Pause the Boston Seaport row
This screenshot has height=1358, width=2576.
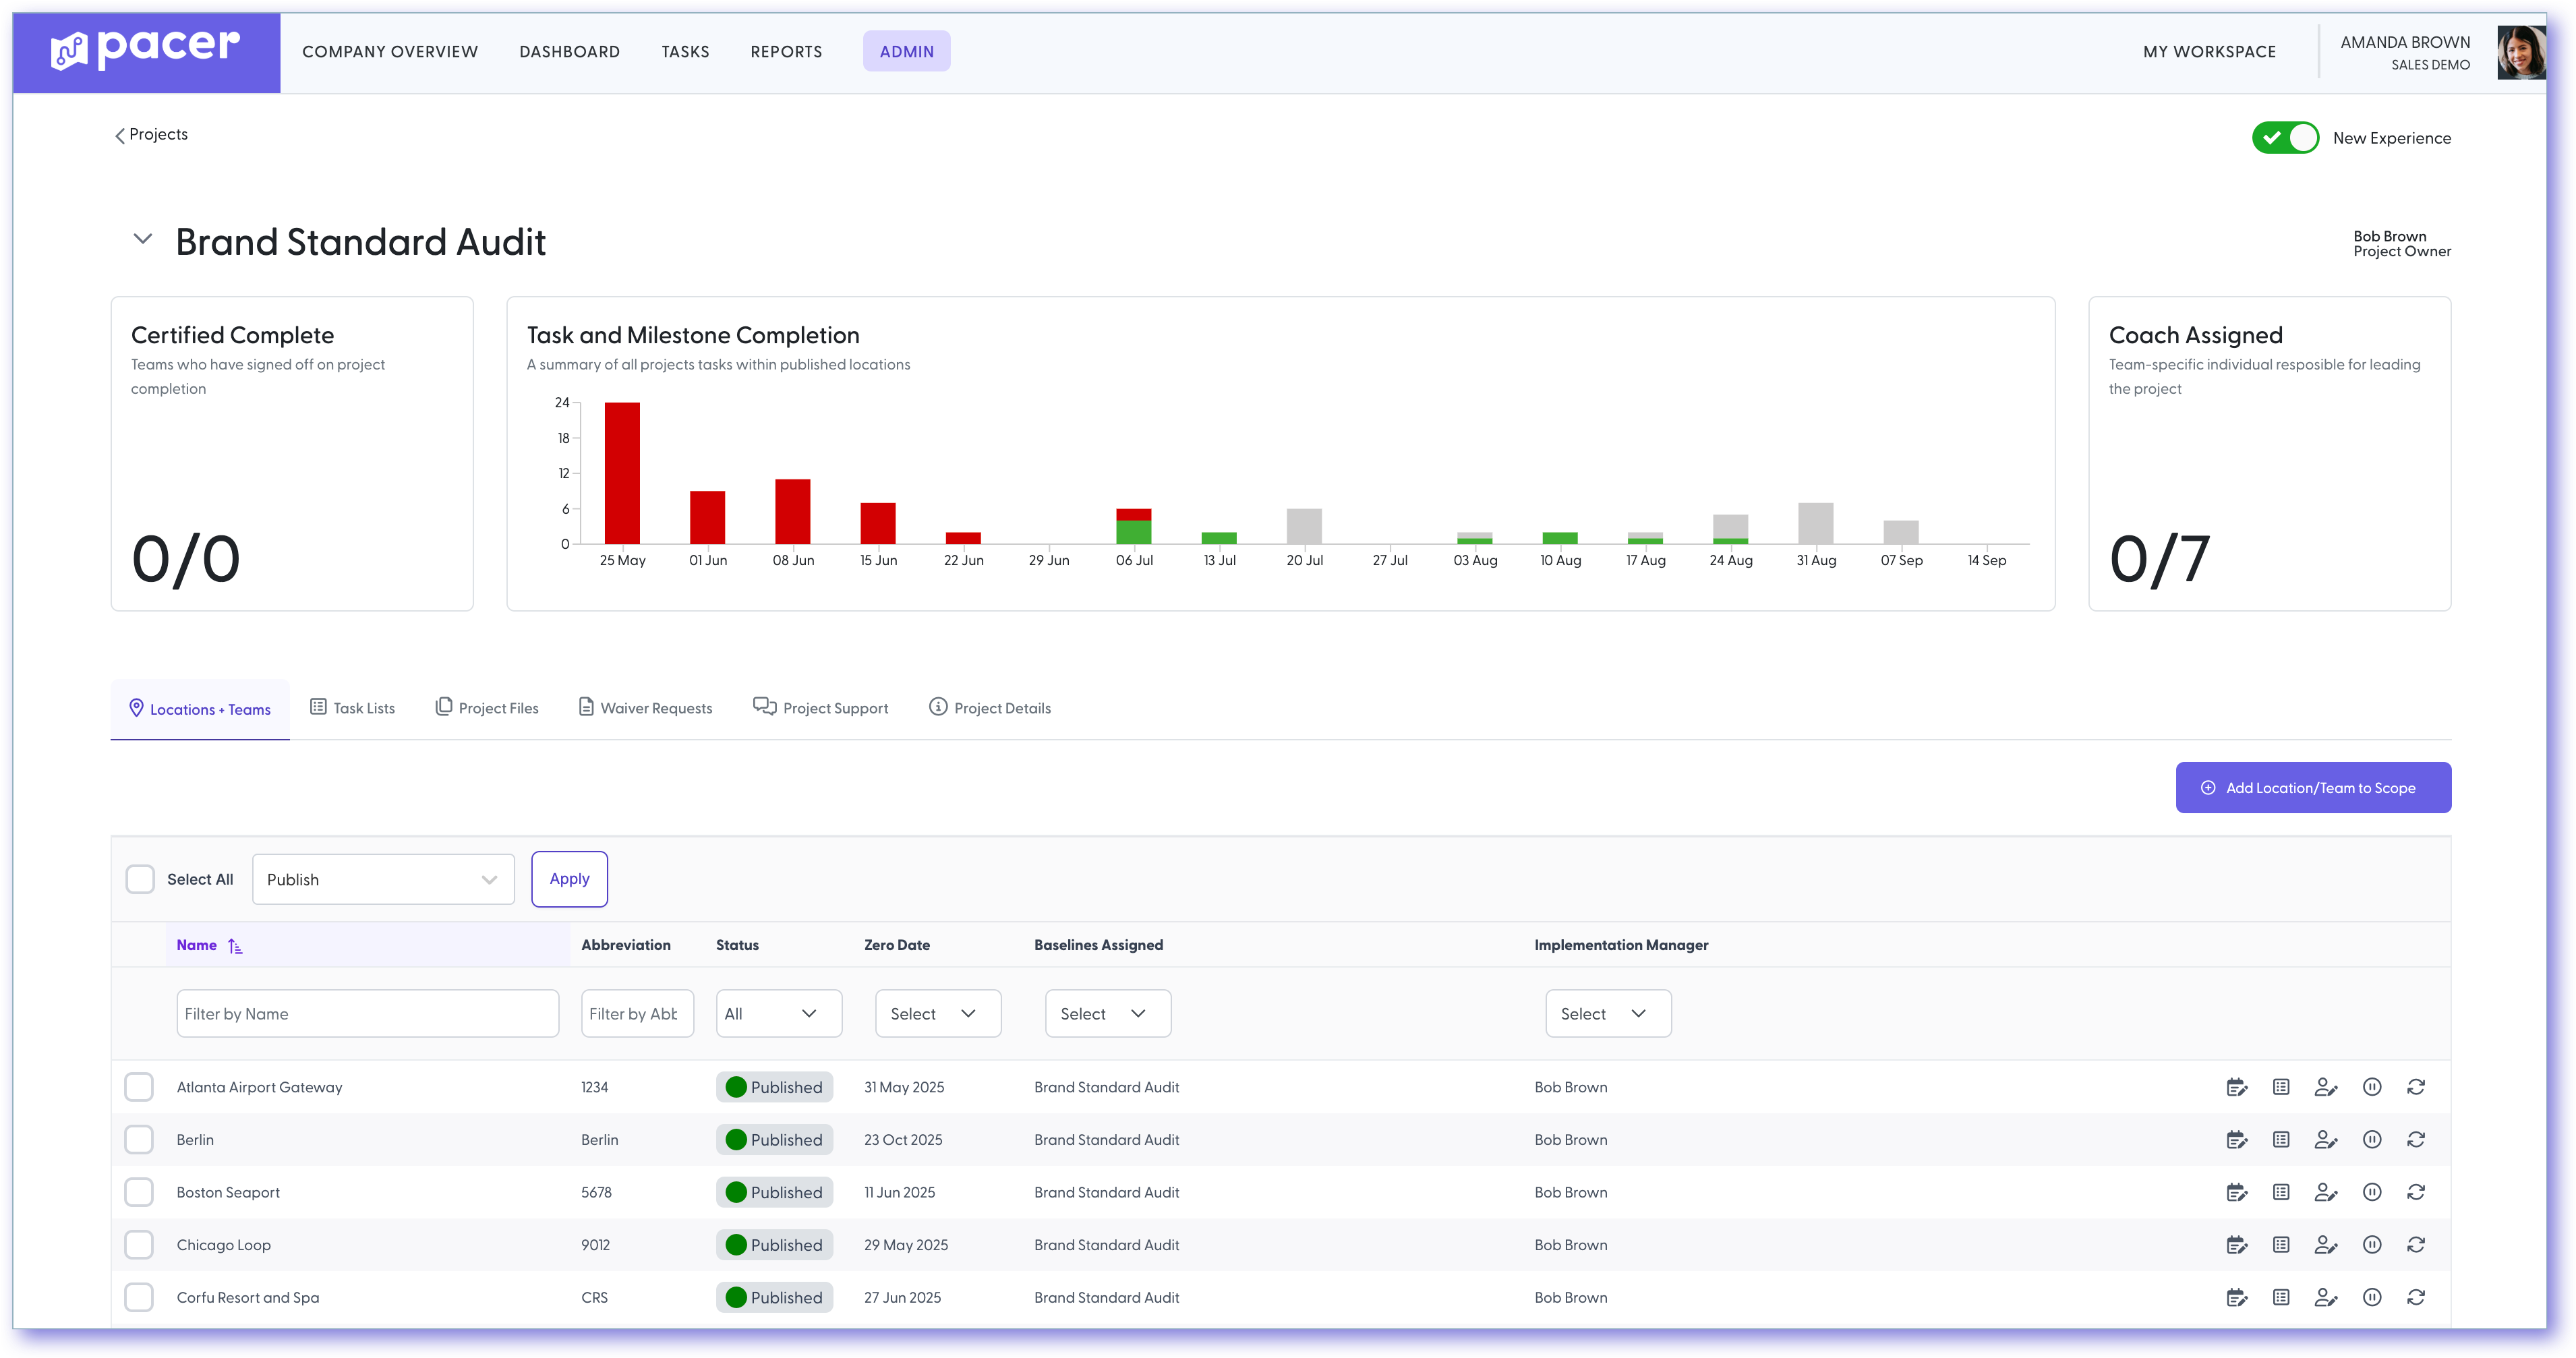point(2372,1192)
